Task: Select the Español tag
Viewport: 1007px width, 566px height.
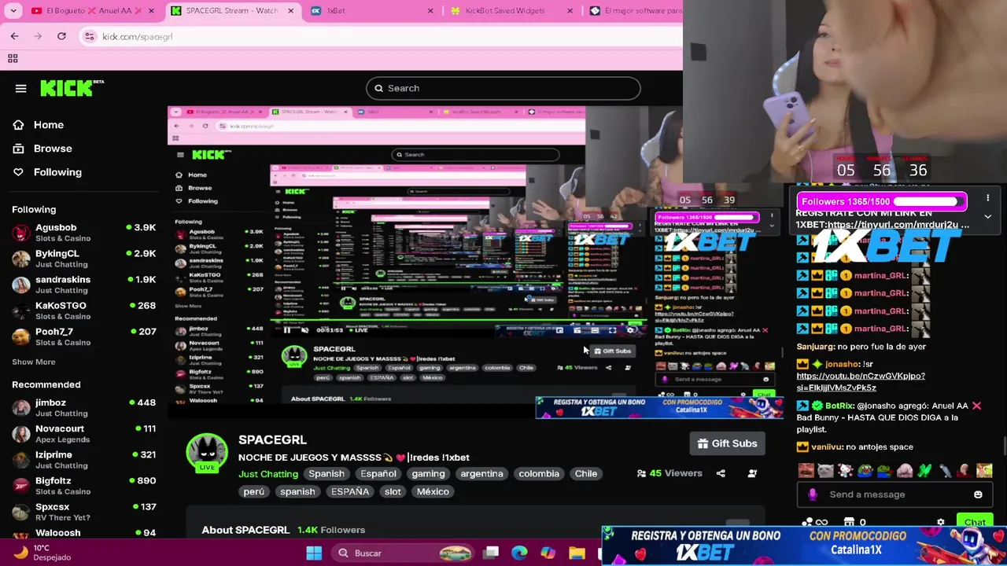Action: click(378, 473)
